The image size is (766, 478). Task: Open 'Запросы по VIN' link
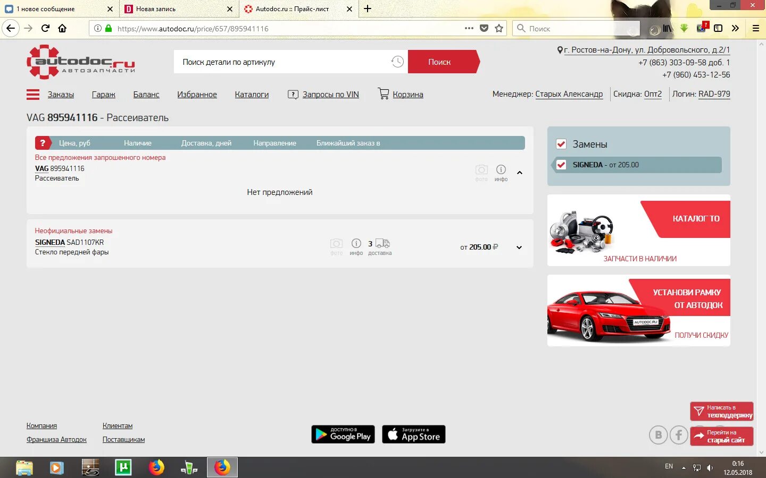click(x=331, y=95)
